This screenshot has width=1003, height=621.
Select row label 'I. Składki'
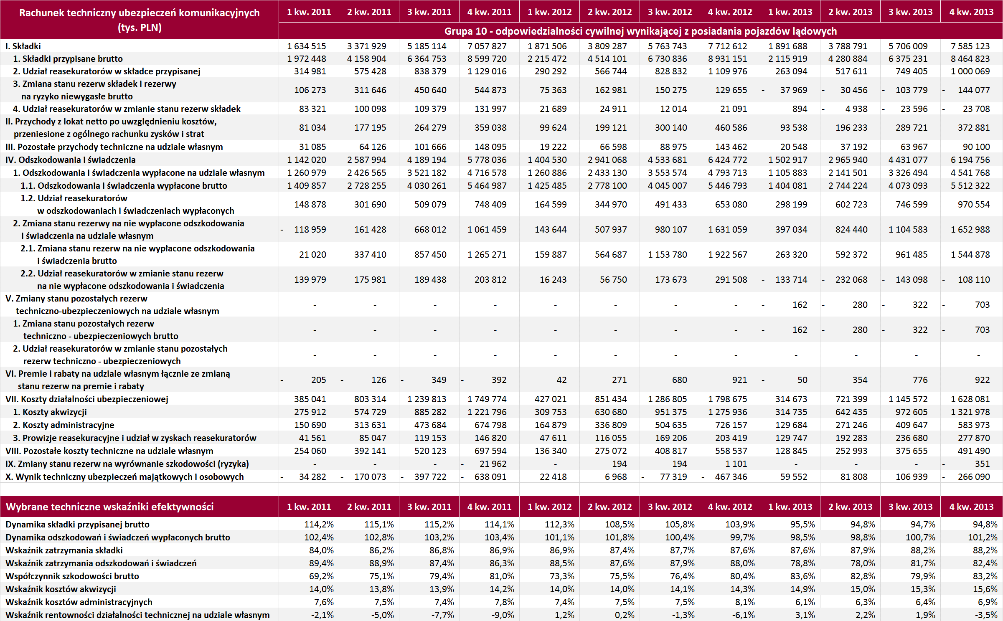tap(23, 46)
